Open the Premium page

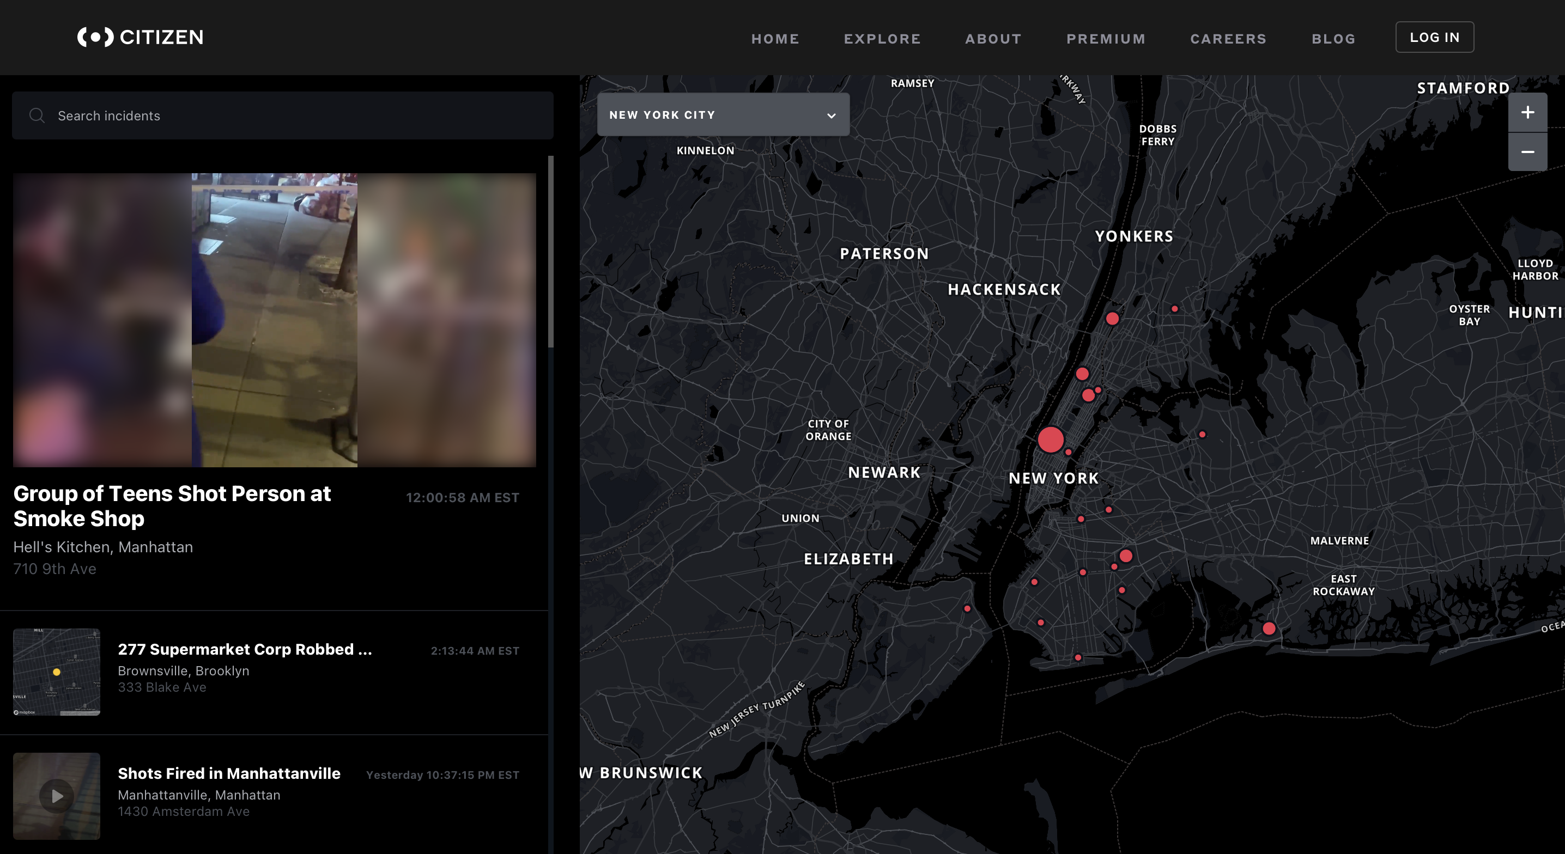tap(1106, 38)
